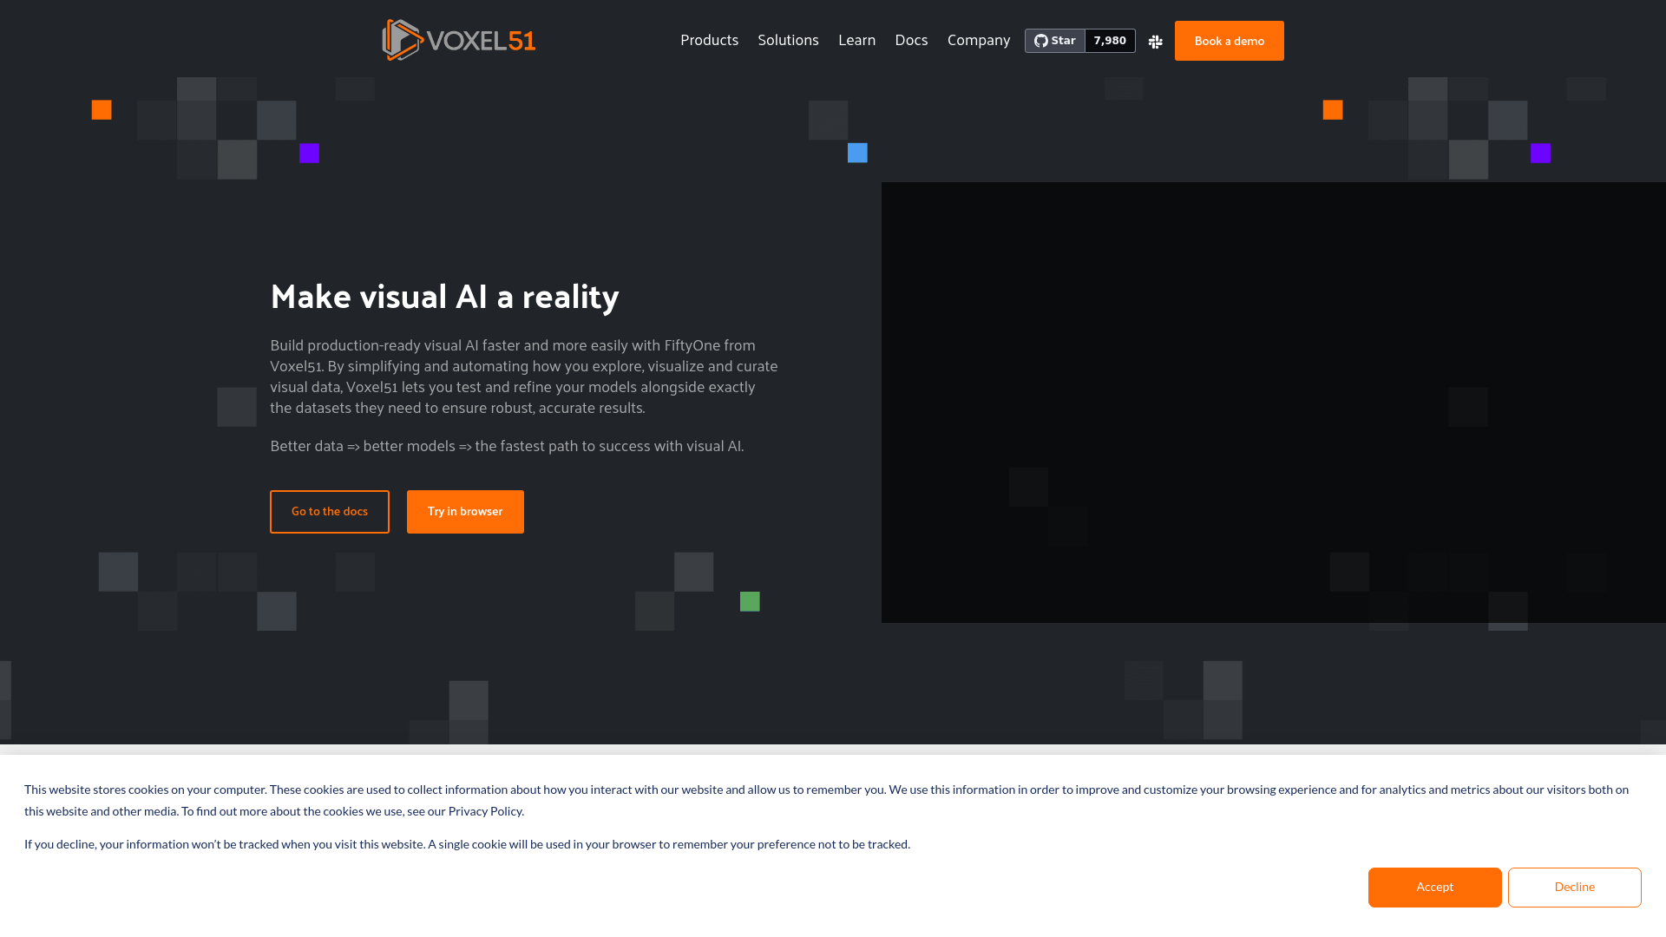Click the dark video preview panel

click(1273, 402)
